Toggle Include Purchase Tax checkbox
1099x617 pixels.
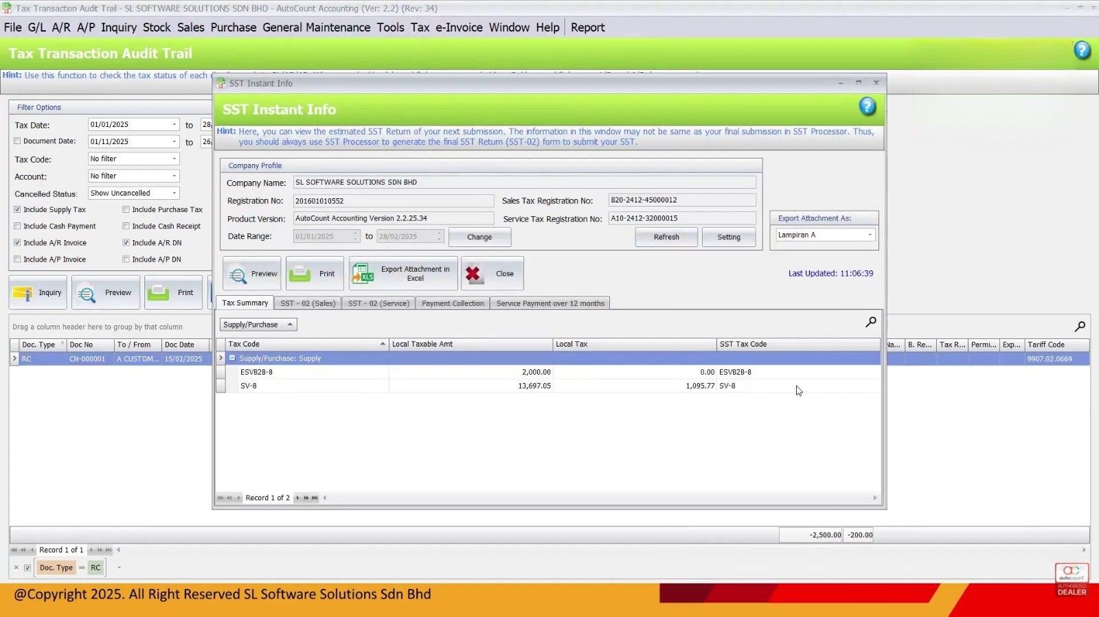click(126, 210)
